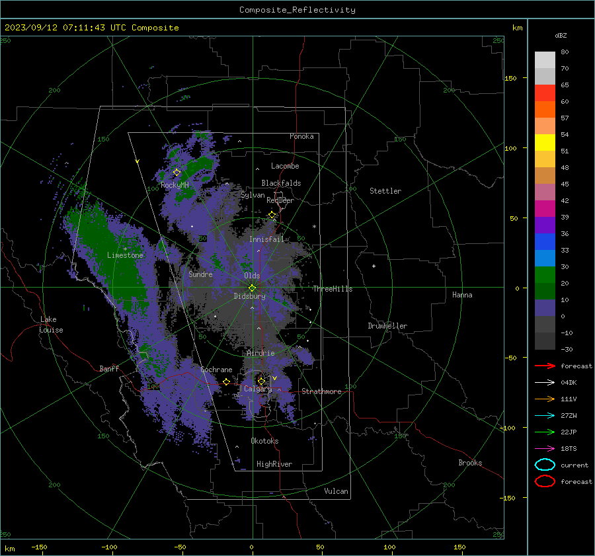
Task: Select the orange 111V arrow legend icon
Action: [545, 399]
